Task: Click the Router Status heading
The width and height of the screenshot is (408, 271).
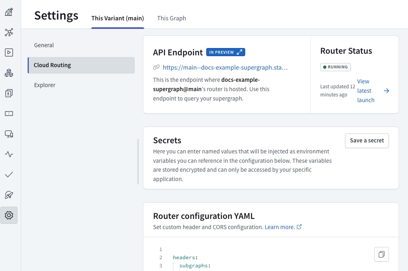Action: [x=346, y=51]
